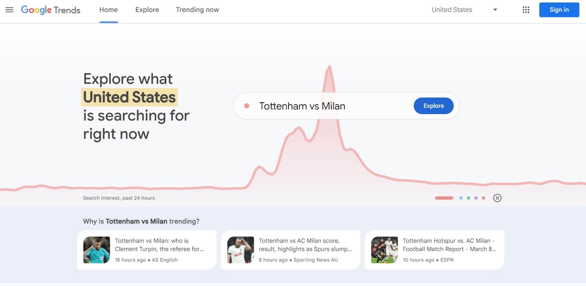Click the Google Trends logo
This screenshot has width=586, height=286.
pyautogui.click(x=51, y=10)
